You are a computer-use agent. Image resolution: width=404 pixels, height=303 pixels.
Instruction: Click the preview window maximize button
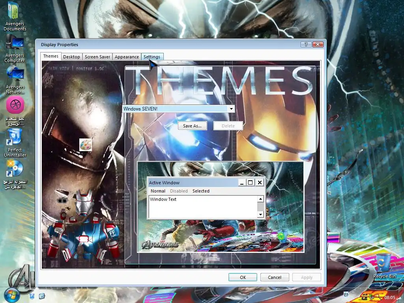(x=250, y=183)
